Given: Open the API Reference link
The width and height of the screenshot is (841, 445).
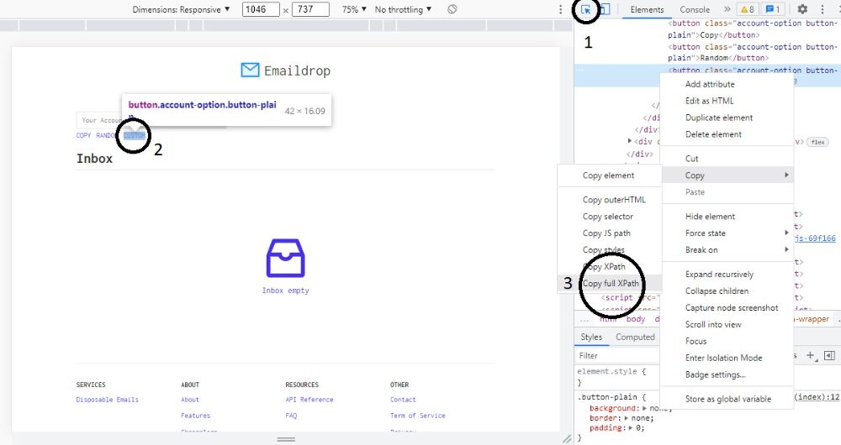Looking at the screenshot, I should [x=309, y=400].
